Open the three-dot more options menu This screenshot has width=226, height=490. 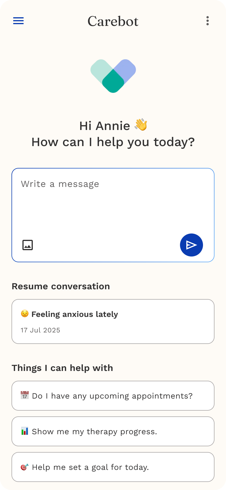click(x=208, y=21)
